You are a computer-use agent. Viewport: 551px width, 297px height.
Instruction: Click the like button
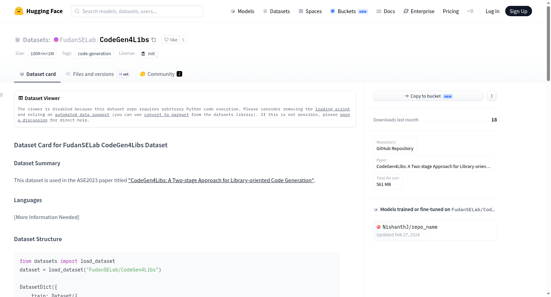pos(170,40)
